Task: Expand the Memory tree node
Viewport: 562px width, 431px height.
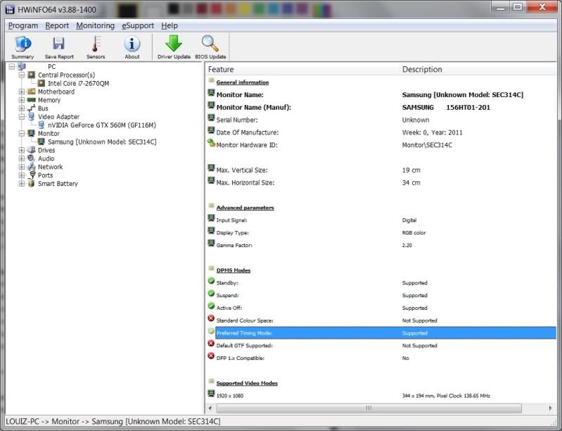Action: click(22, 100)
